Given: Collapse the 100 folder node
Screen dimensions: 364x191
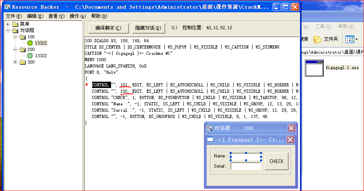Looking at the screenshot, I should click(15, 37).
